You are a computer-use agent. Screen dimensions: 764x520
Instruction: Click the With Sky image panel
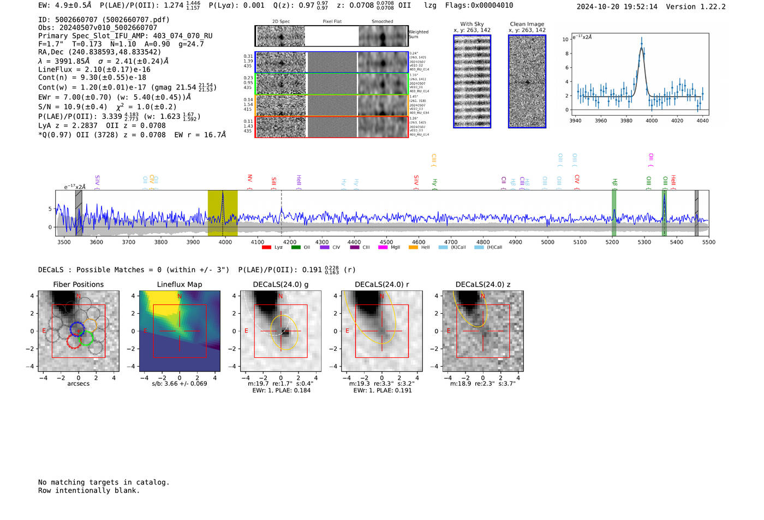[472, 81]
